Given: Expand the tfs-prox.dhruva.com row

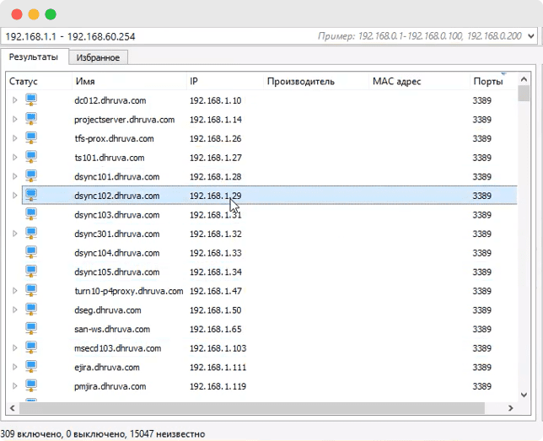Looking at the screenshot, I should [x=14, y=138].
